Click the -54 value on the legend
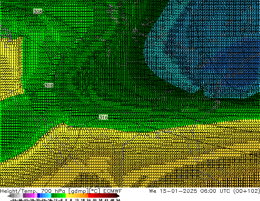The height and width of the screenshot is (201, 260). (13, 200)
